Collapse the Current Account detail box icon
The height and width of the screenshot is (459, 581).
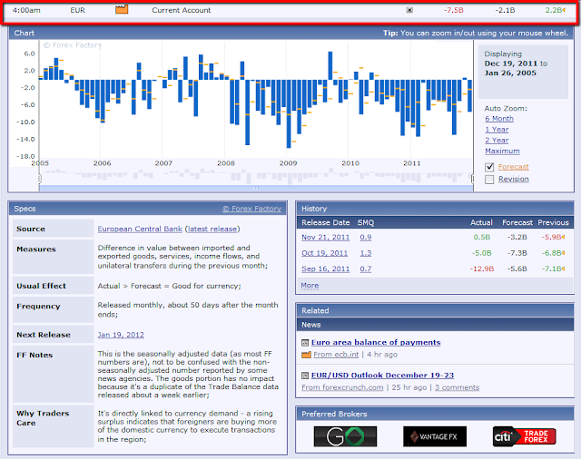[409, 11]
